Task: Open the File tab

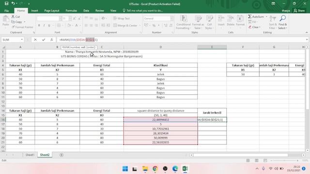Action: [x=6, y=11]
